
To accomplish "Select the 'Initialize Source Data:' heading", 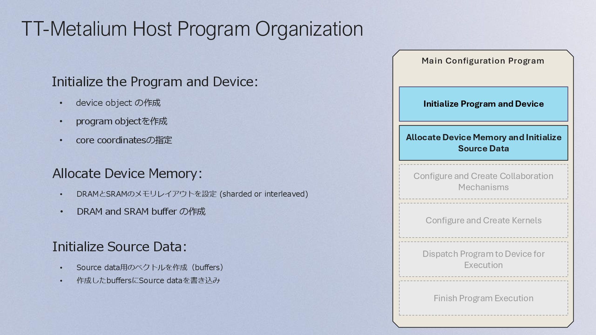I will [120, 247].
